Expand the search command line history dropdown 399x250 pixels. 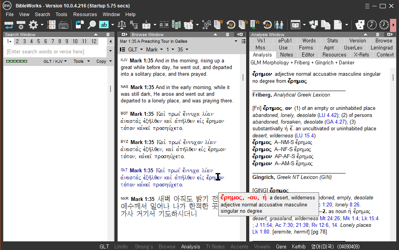pos(111,51)
